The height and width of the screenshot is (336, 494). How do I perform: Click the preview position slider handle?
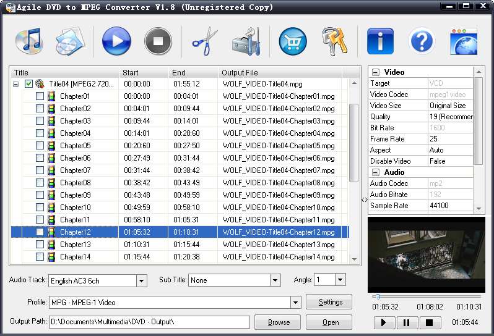[378, 296]
